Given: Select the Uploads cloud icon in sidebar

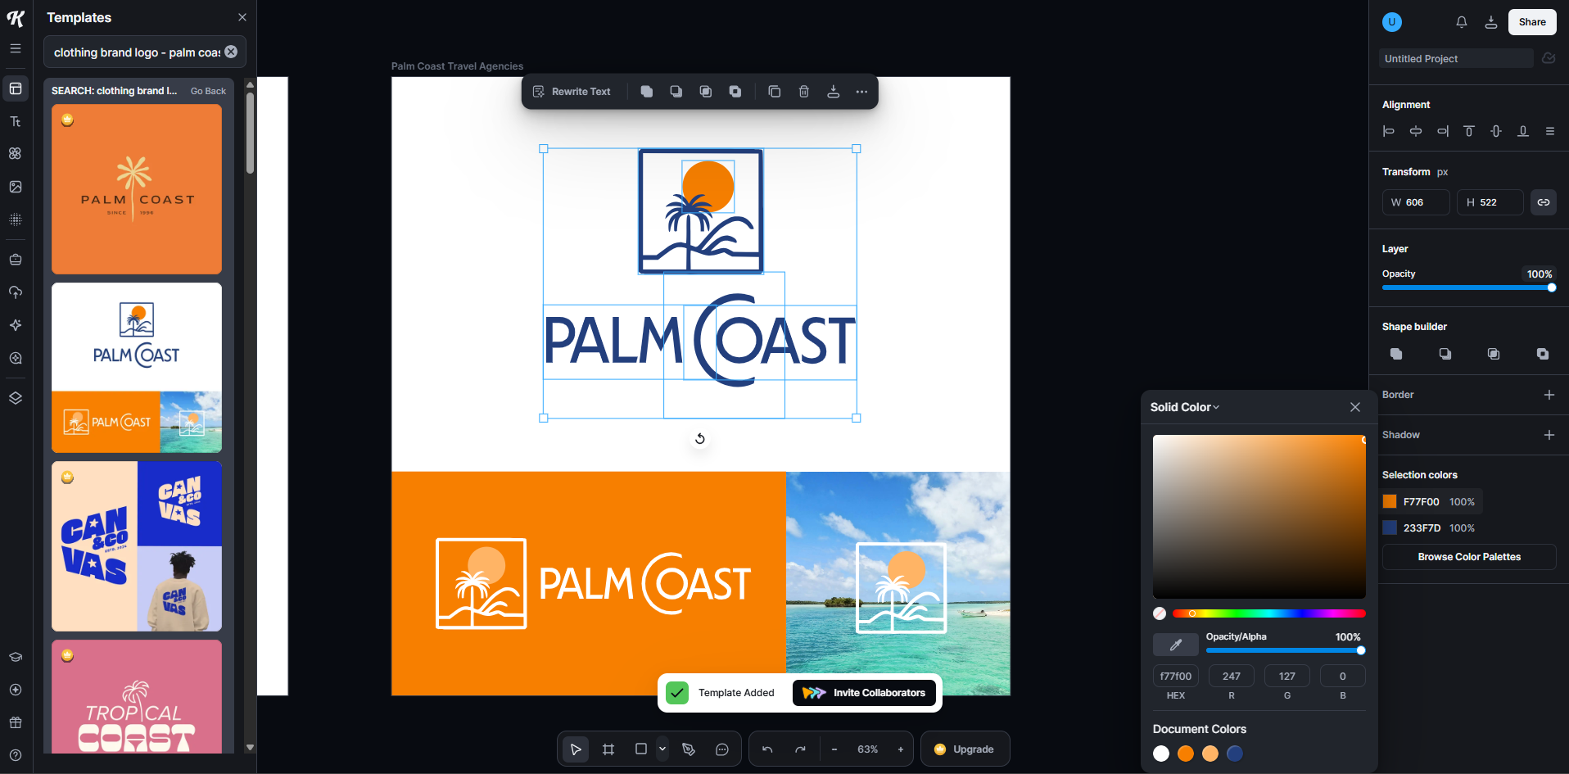Looking at the screenshot, I should [x=15, y=292].
